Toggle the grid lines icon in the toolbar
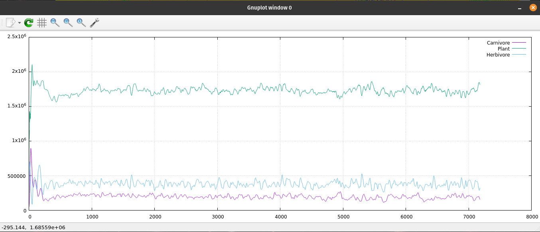Screen dimensions: 540x232 tap(42, 23)
